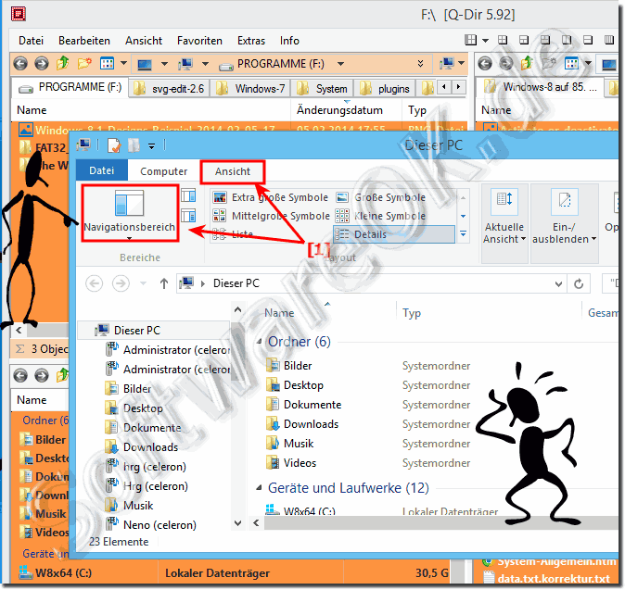The width and height of the screenshot is (625, 590).
Task: Switch to svg-edit-2.6 tab in Q-Dir
Action: tap(170, 88)
